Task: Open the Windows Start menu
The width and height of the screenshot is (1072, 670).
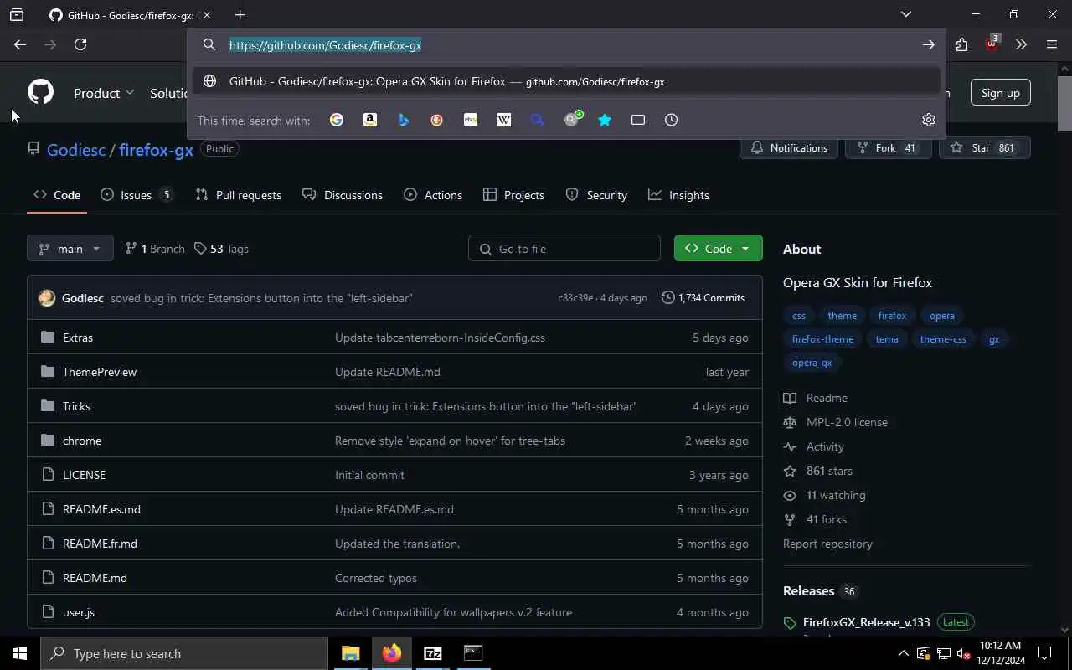Action: tap(20, 653)
